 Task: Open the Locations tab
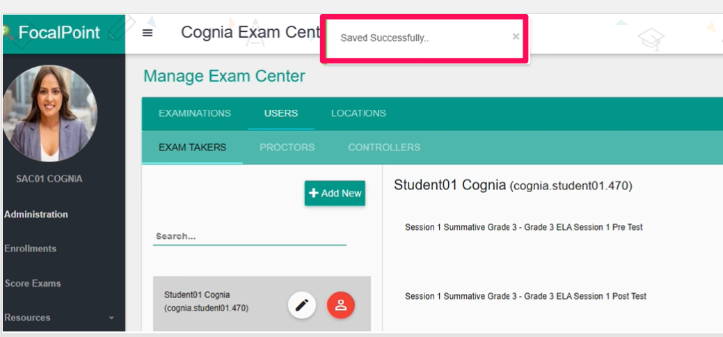coord(358,113)
